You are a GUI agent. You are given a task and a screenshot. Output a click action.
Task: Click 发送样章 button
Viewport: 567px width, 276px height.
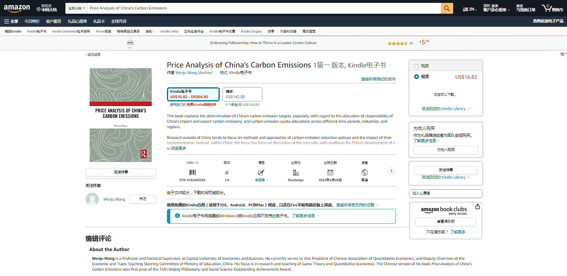point(446,170)
